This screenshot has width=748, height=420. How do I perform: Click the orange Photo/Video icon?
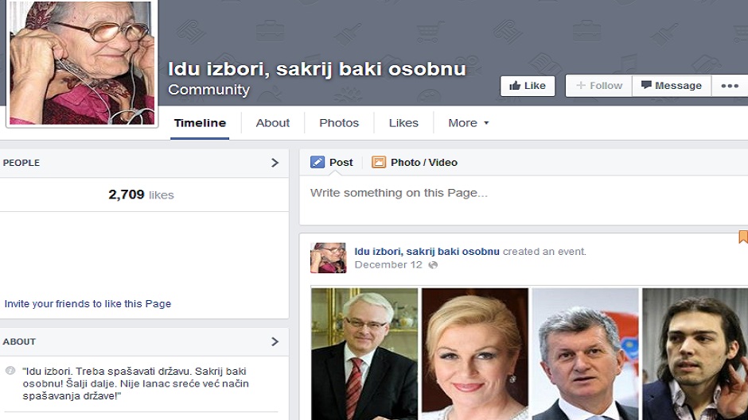point(378,163)
